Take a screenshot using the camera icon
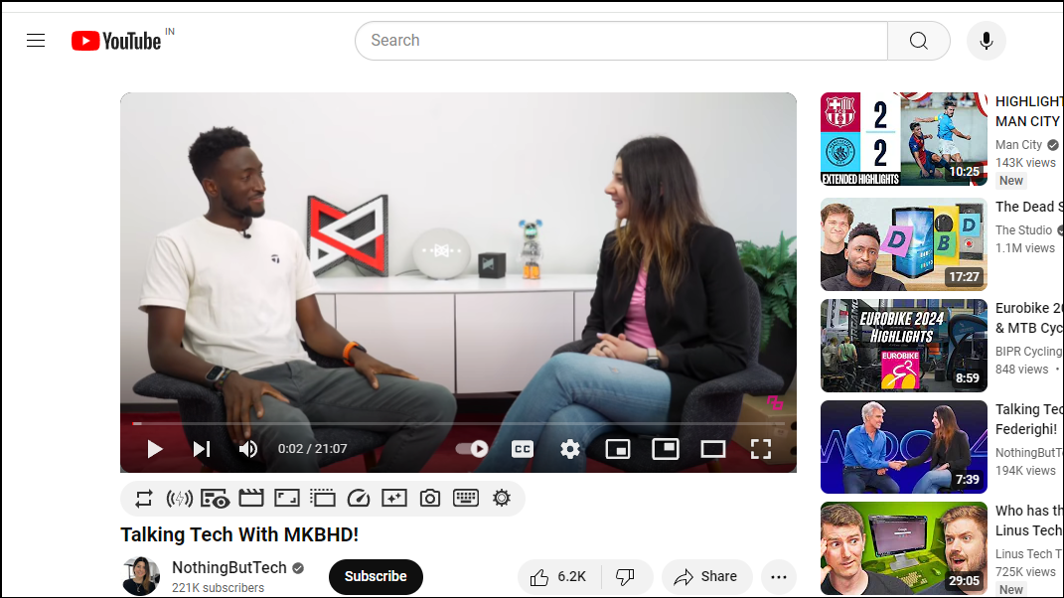Image resolution: width=1064 pixels, height=598 pixels. coord(429,498)
